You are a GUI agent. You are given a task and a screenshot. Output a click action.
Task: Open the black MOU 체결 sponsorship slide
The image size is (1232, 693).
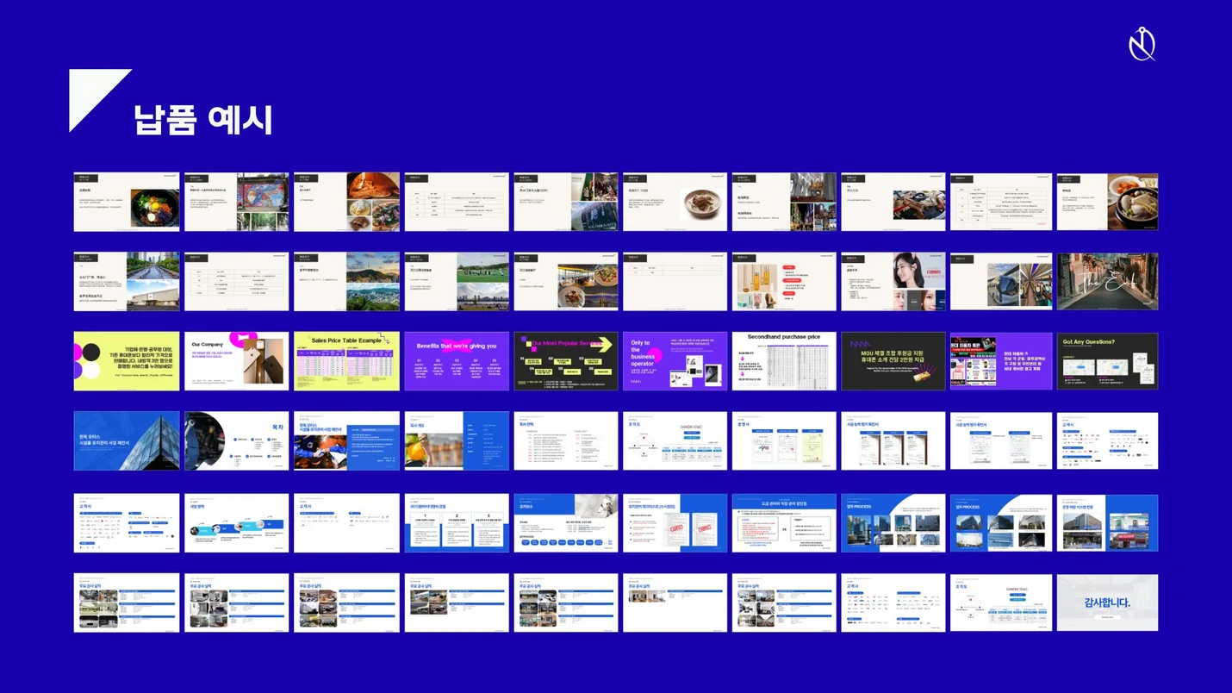[893, 361]
